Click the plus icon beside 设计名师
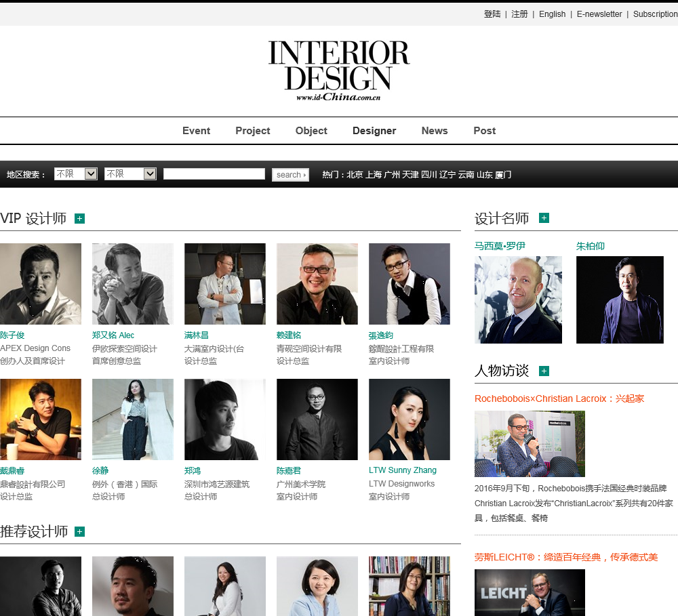678x616 pixels. (544, 218)
